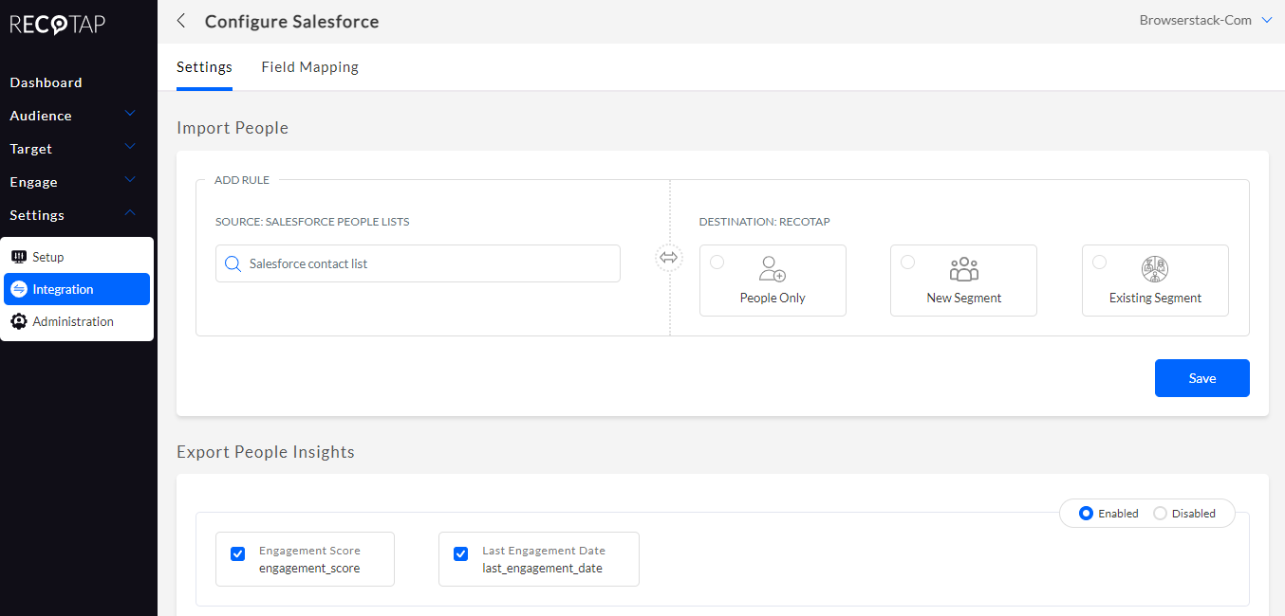Switch to the Field Mapping tab
Screen dimensions: 1285x616
(309, 67)
